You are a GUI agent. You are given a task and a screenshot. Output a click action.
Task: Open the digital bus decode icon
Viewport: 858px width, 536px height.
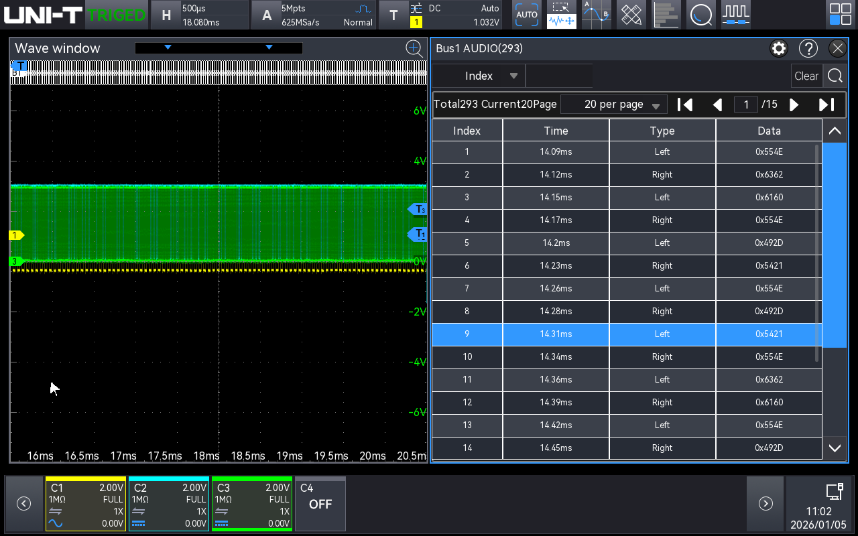coord(735,15)
